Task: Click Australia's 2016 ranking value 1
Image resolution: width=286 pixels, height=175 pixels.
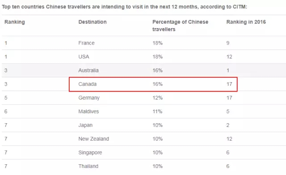Action: click(x=228, y=71)
